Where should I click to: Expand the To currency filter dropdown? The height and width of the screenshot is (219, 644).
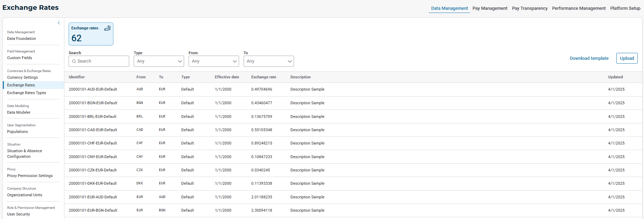[x=268, y=61]
